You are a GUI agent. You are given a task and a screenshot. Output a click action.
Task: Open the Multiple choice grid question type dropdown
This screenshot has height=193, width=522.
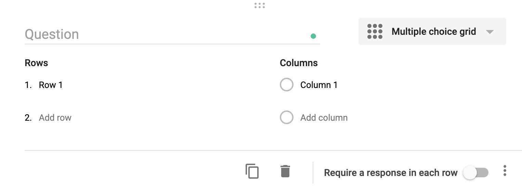coord(433,32)
